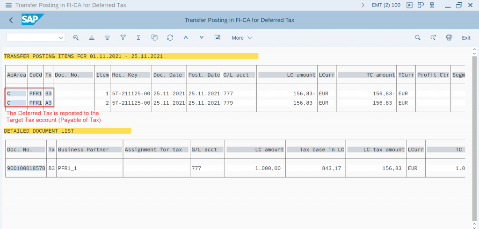Click document number 900100018570

pyautogui.click(x=26, y=168)
